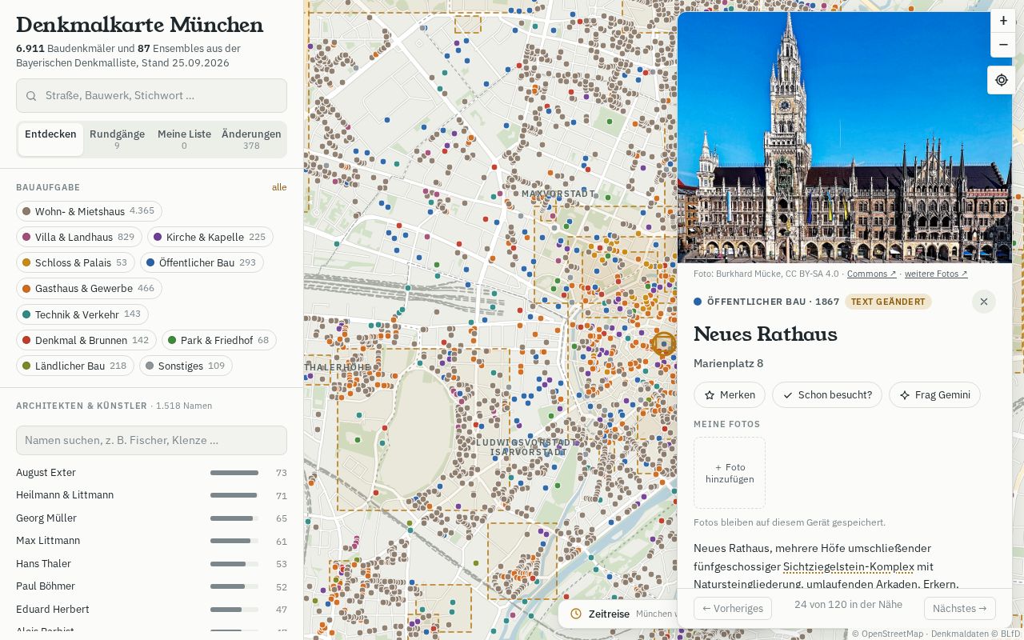Viewport: 1024px width, 640px height.
Task: Toggle Sonstiges filter chip
Action: [186, 366]
